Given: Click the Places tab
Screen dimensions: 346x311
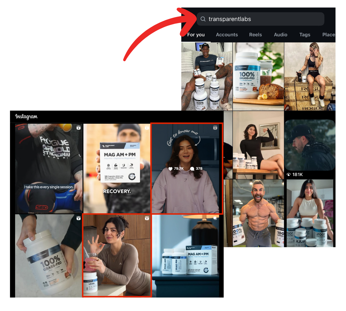Looking at the screenshot, I should click(329, 35).
